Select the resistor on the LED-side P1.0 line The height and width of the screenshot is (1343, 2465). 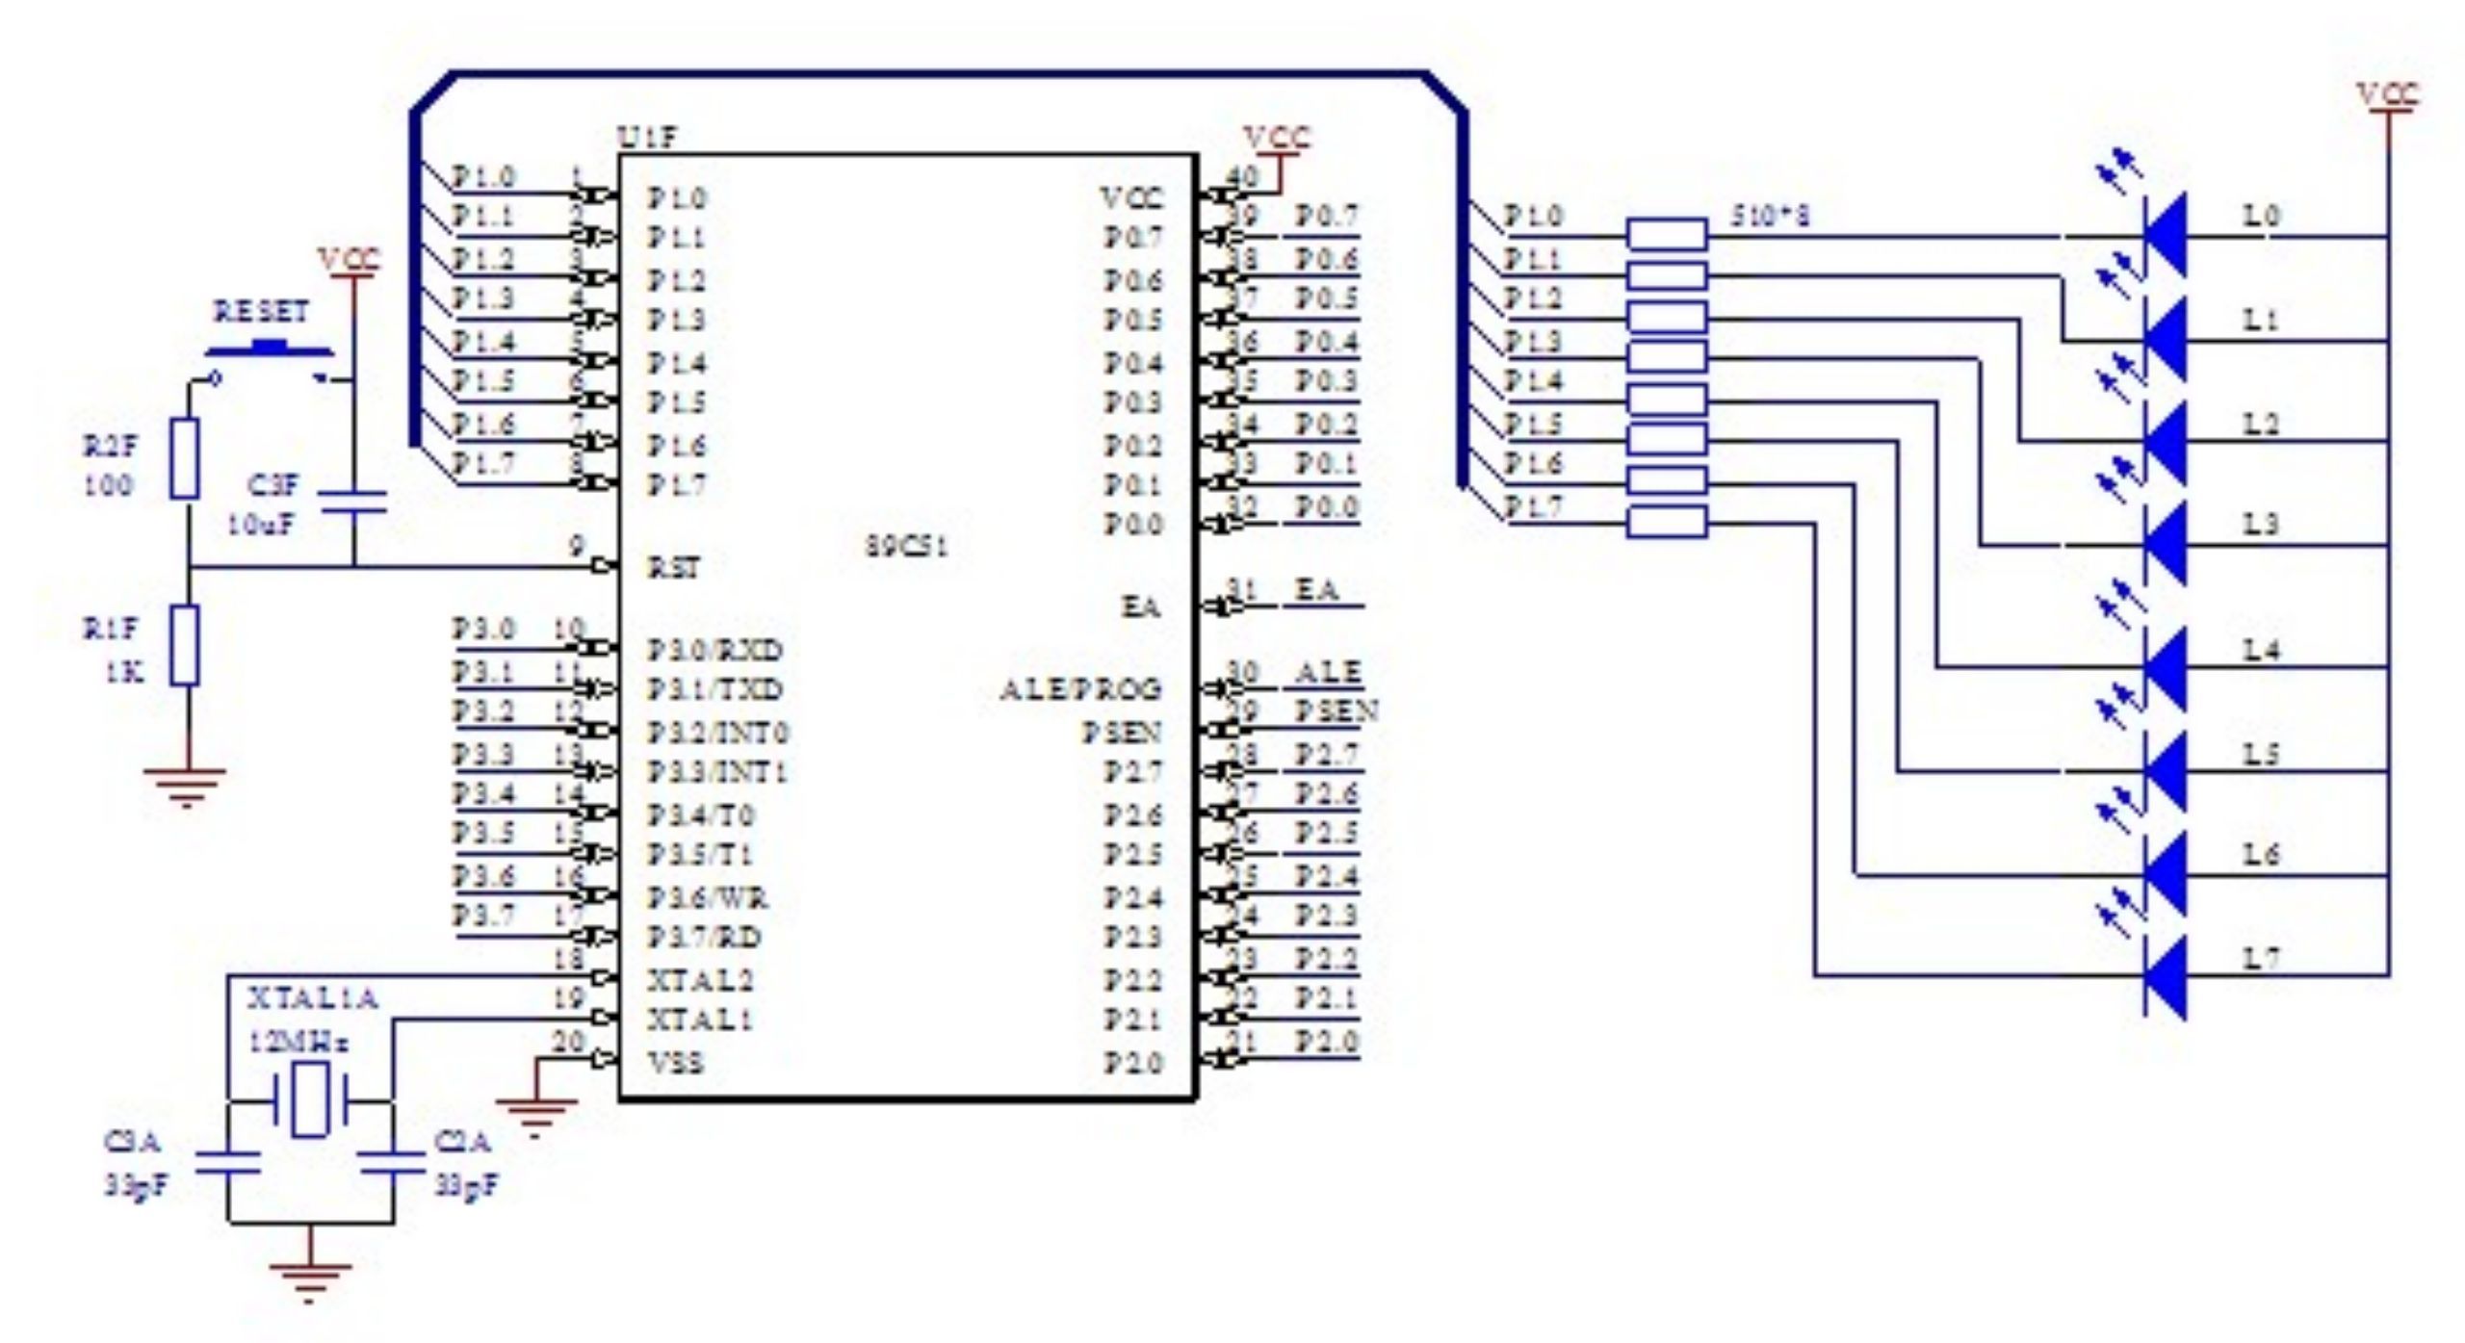1667,235
